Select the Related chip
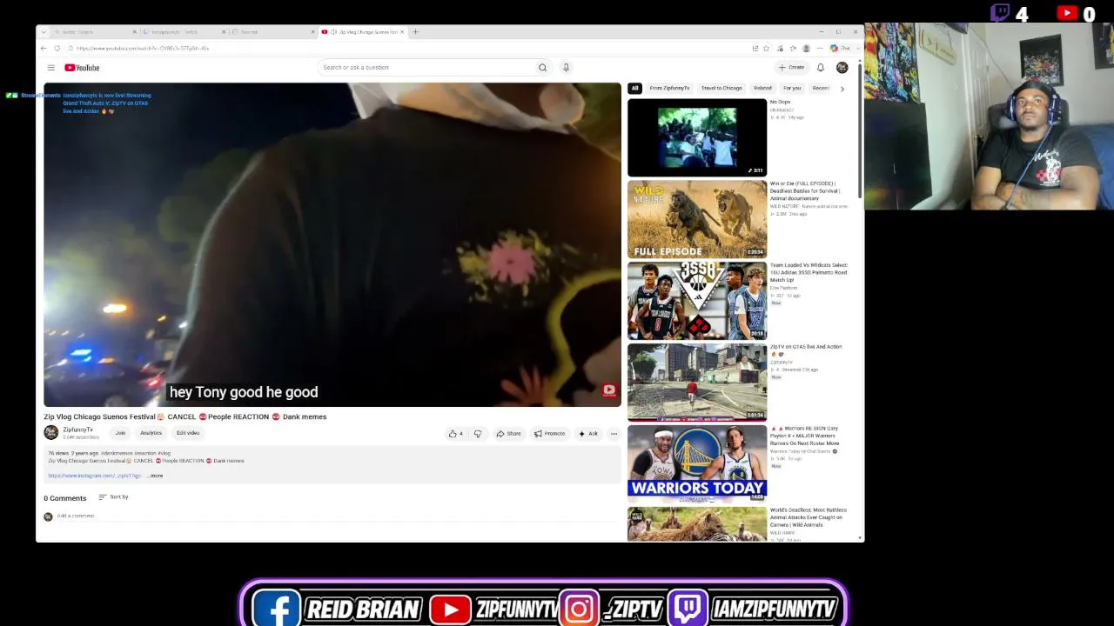Viewport: 1114px width, 626px height. pyautogui.click(x=762, y=89)
